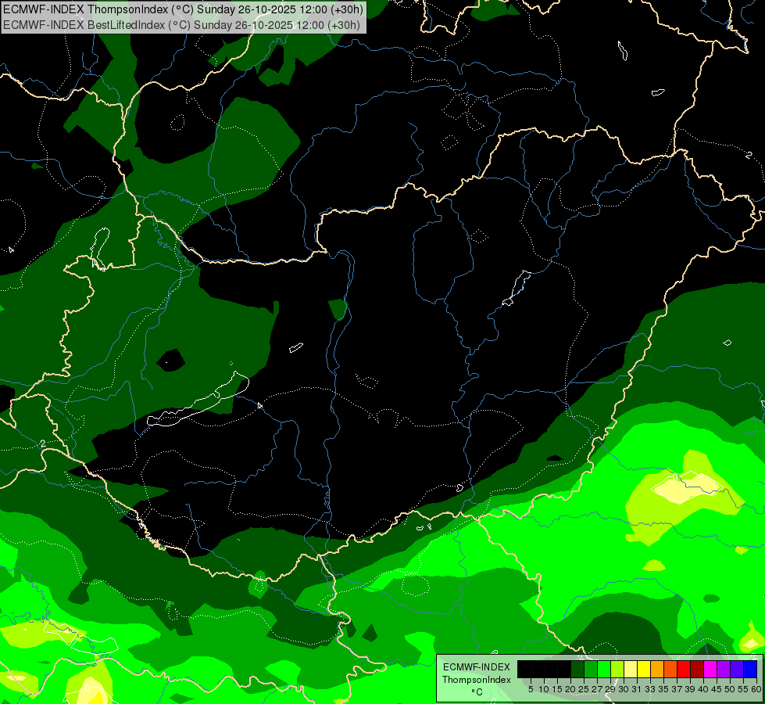Viewport: 765px width, 704px height.
Task: Select the dark red 39-40 legend swatch
Action: click(697, 669)
